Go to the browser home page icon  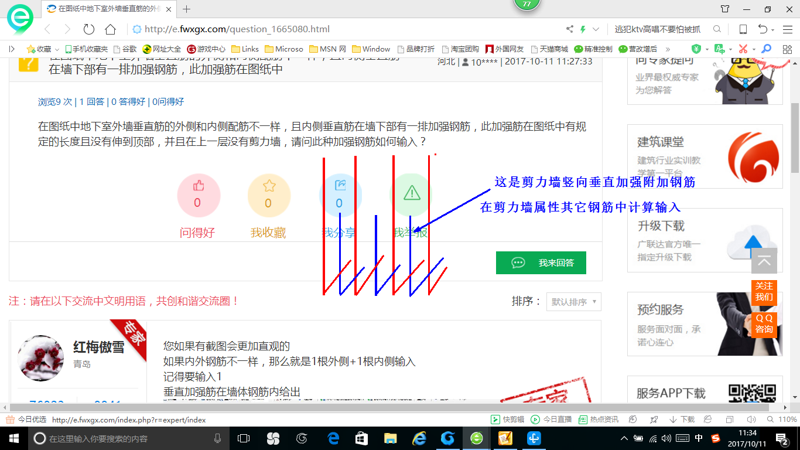110,29
